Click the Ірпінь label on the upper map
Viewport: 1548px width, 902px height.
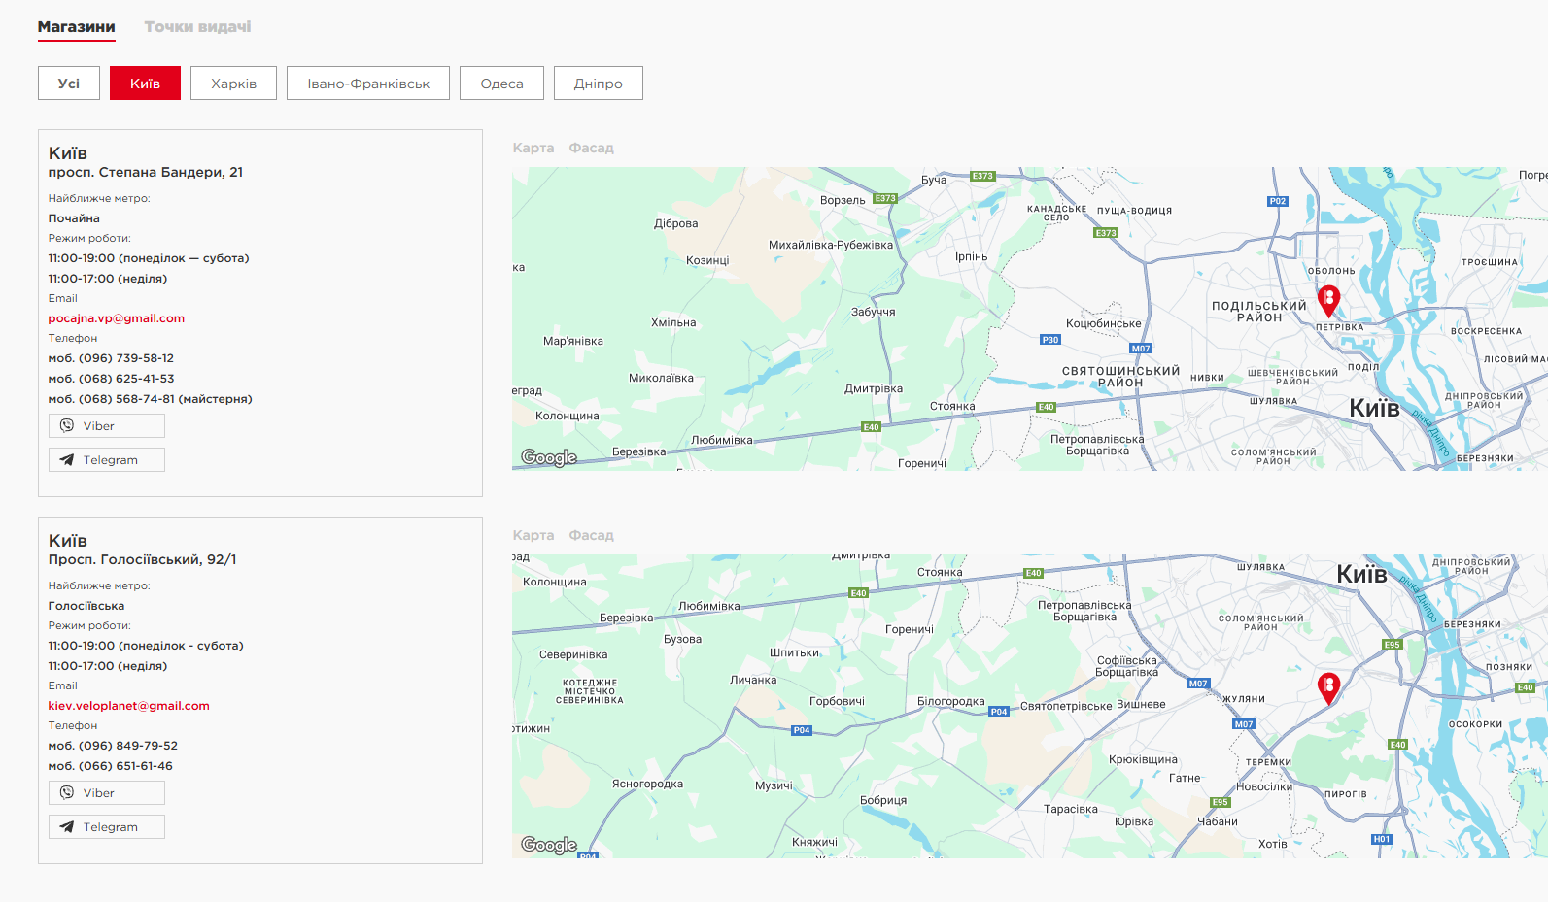click(x=971, y=257)
